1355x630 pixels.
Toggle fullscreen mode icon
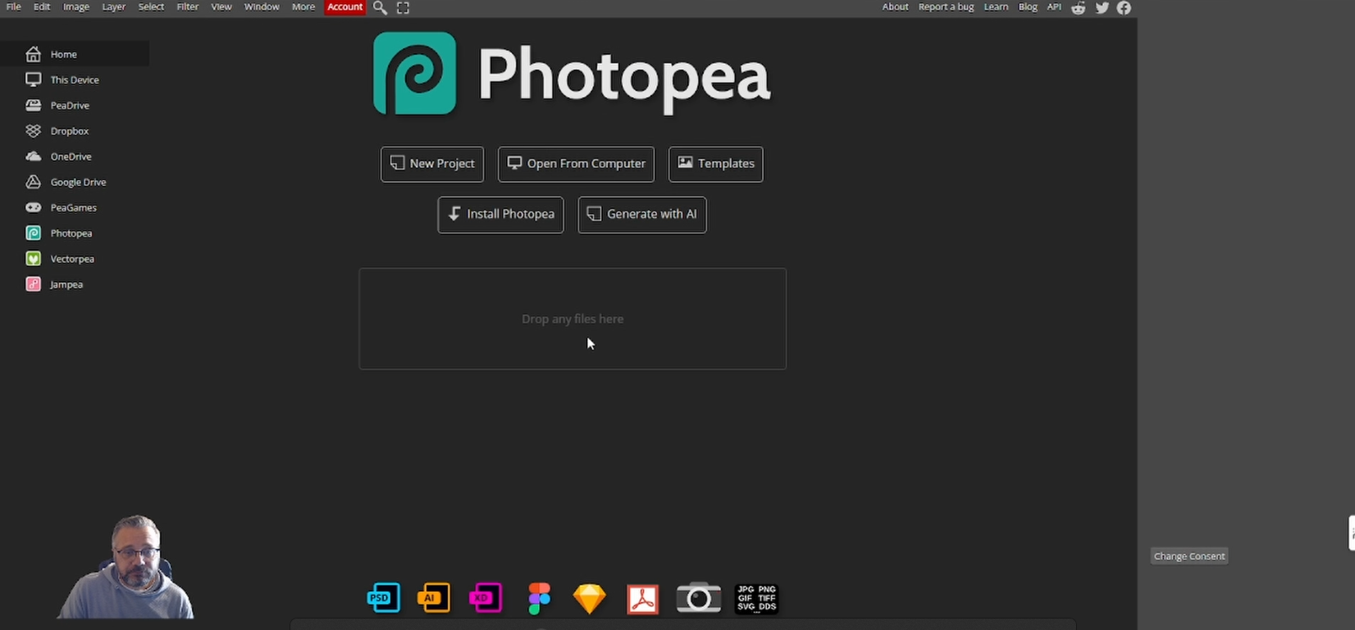point(403,7)
